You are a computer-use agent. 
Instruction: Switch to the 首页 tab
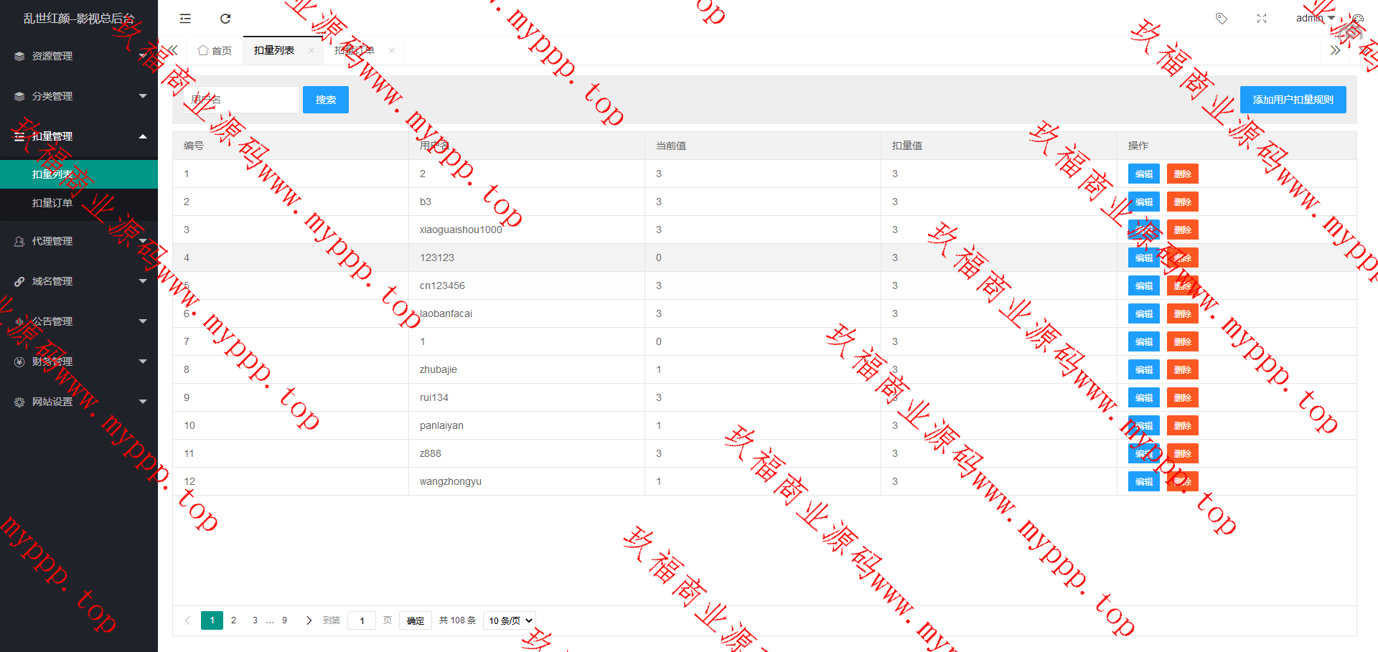(x=215, y=50)
